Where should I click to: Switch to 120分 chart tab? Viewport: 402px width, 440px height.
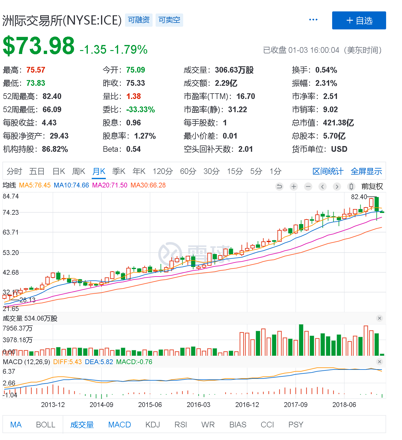click(163, 171)
